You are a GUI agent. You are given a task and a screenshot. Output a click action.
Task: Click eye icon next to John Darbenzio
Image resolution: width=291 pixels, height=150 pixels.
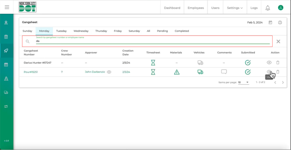[x=109, y=72]
